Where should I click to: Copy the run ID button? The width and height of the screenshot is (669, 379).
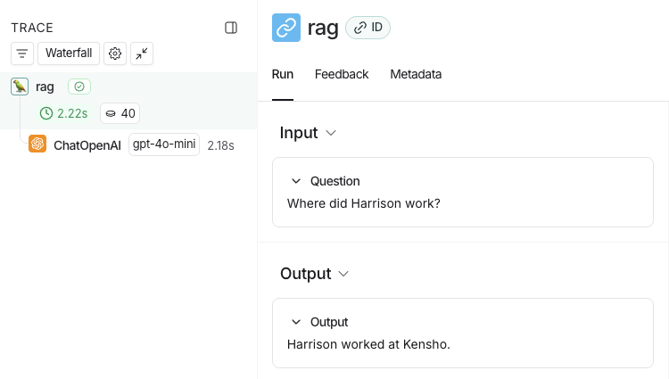[368, 28]
